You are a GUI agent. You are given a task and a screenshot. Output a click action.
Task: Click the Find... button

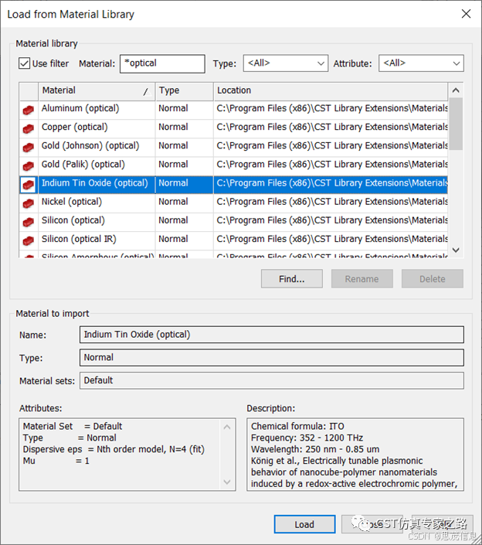tap(292, 279)
